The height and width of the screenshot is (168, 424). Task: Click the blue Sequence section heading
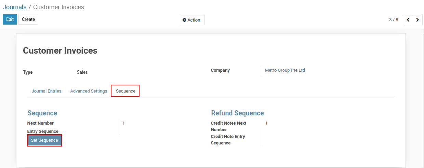[x=42, y=113]
